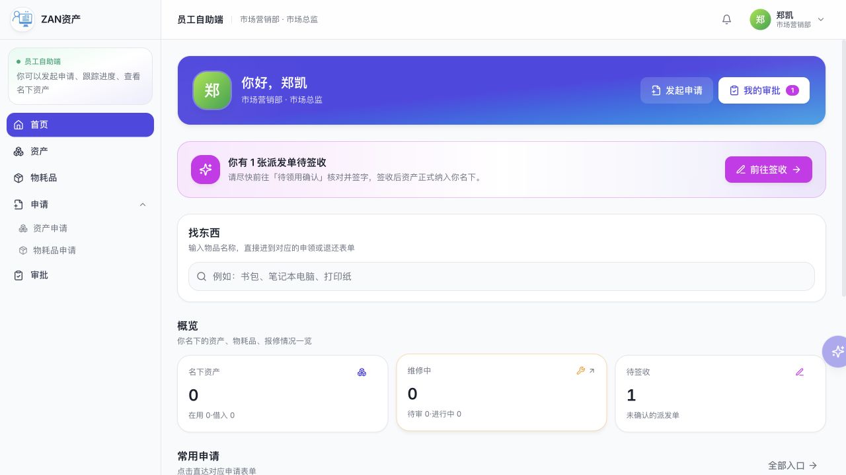Open 资产 in the sidebar

pyautogui.click(x=80, y=151)
